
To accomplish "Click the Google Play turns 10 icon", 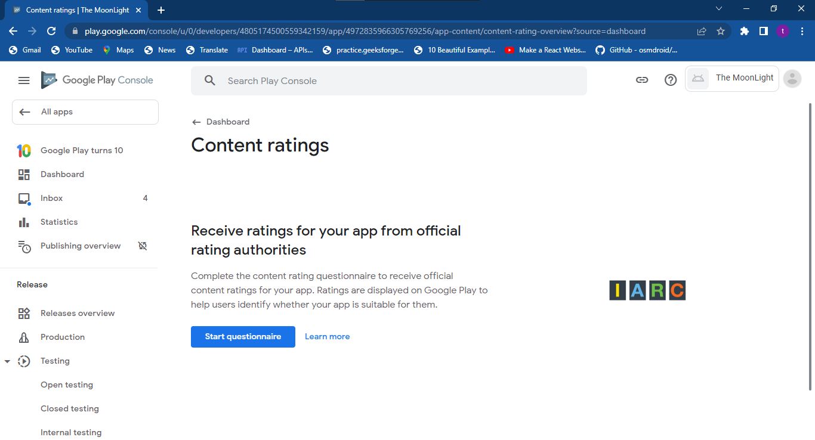I will [x=24, y=151].
